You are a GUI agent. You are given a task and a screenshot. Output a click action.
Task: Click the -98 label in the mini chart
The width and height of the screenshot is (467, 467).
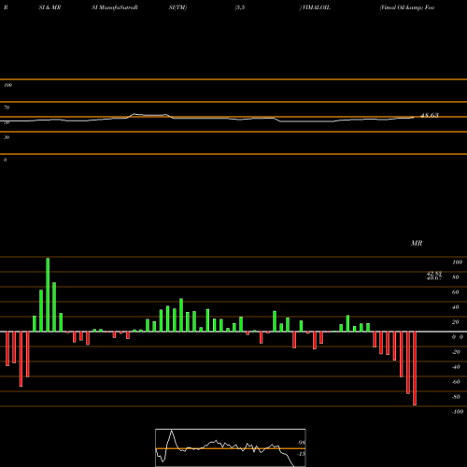[301, 443]
